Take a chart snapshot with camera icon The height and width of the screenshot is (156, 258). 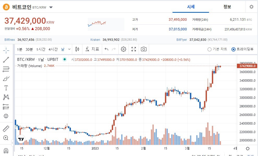[x=144, y=49]
